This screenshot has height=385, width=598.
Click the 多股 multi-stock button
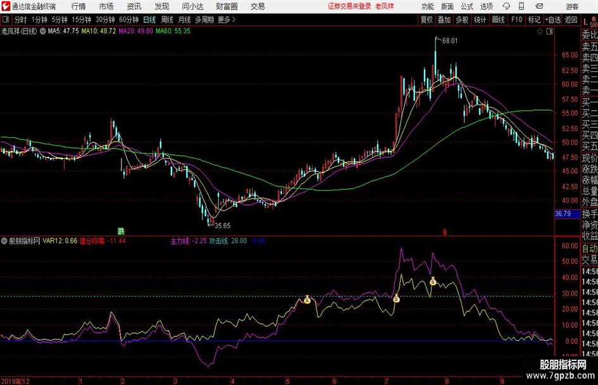pos(462,20)
